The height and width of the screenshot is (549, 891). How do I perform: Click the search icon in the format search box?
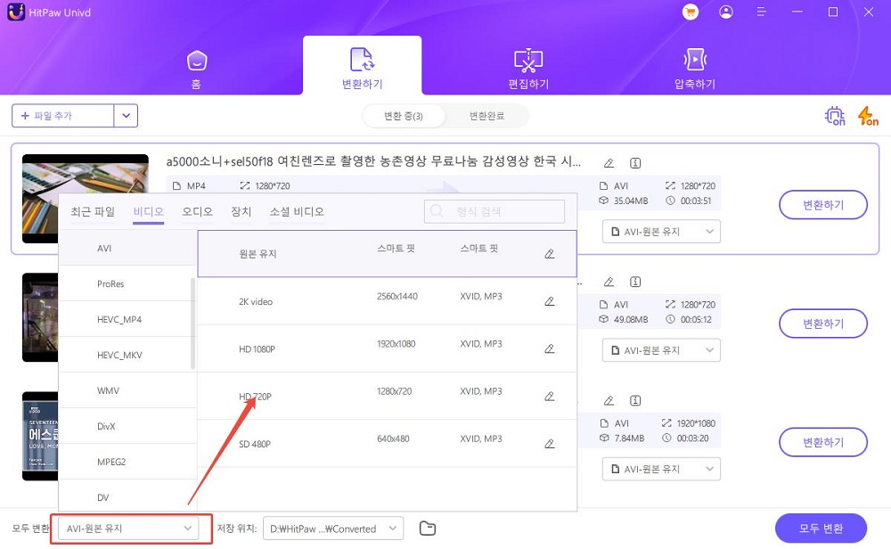[x=437, y=211]
